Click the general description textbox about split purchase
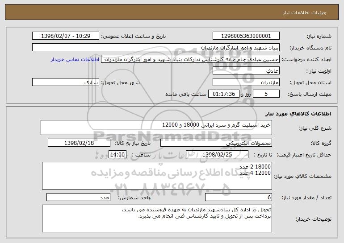This screenshot has height=243, width=344. [x=156, y=128]
